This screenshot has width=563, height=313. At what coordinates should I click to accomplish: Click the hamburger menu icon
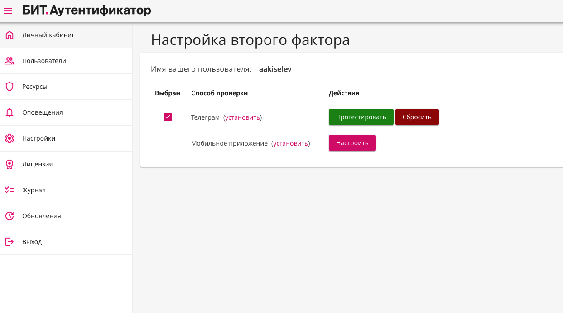[8, 11]
